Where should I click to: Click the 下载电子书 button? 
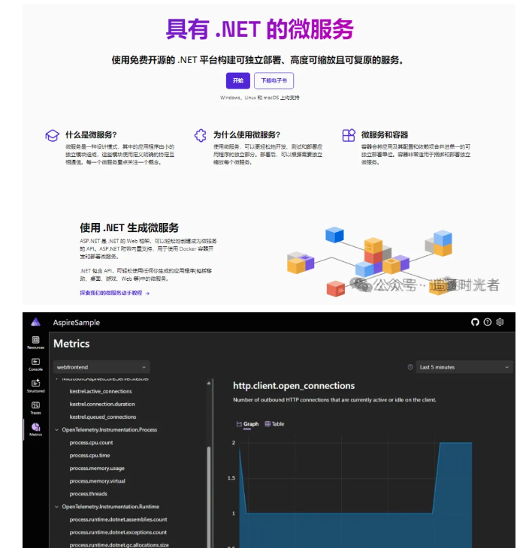click(x=274, y=81)
